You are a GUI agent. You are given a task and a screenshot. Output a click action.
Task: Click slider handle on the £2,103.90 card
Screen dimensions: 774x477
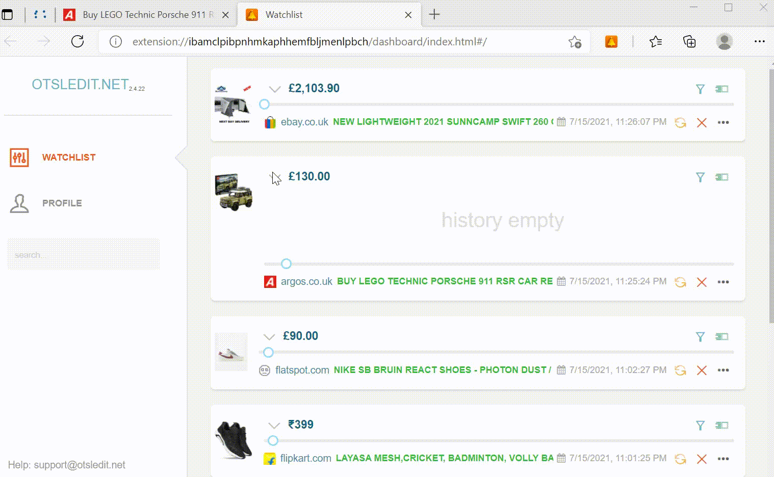tap(264, 104)
